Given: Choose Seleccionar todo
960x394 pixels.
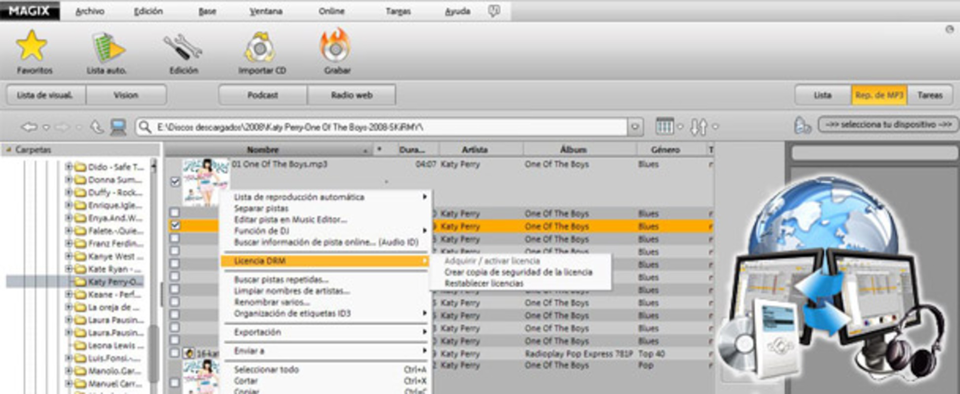Looking at the screenshot, I should (266, 369).
